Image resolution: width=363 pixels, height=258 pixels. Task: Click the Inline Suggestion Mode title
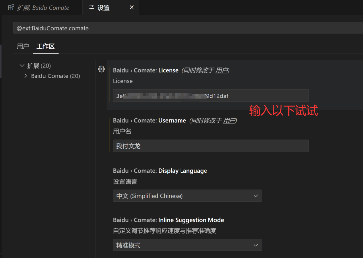coord(169,220)
